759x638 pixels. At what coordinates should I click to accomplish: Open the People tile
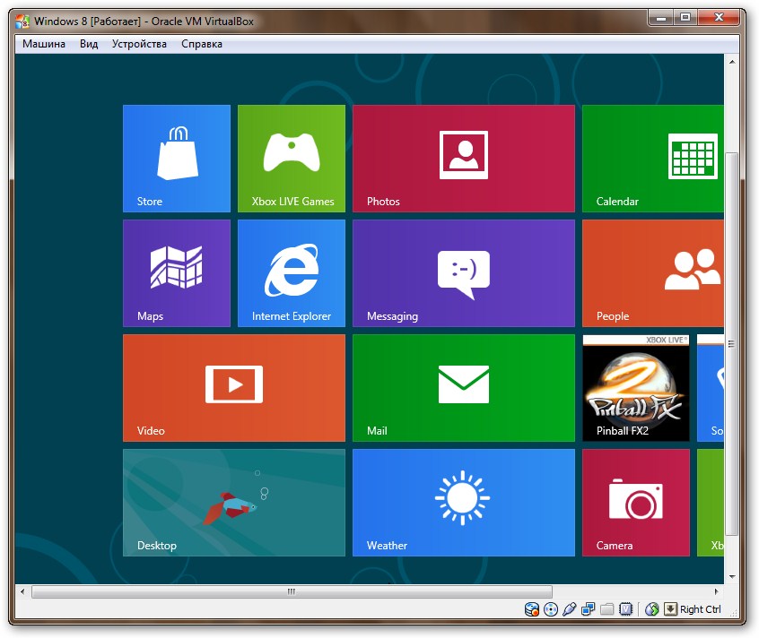point(653,273)
